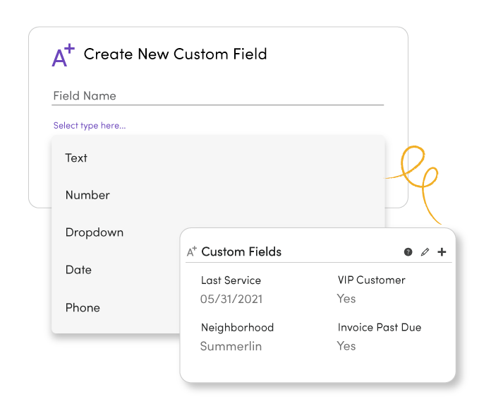Choose Text from the type list
This screenshot has width=491, height=409.
click(x=76, y=158)
